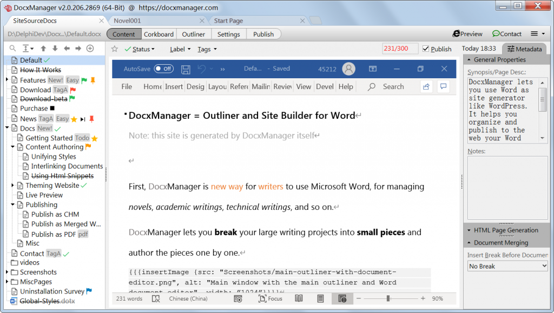
Task: Move the selected document down with the down arrow
Action: [x=55, y=48]
